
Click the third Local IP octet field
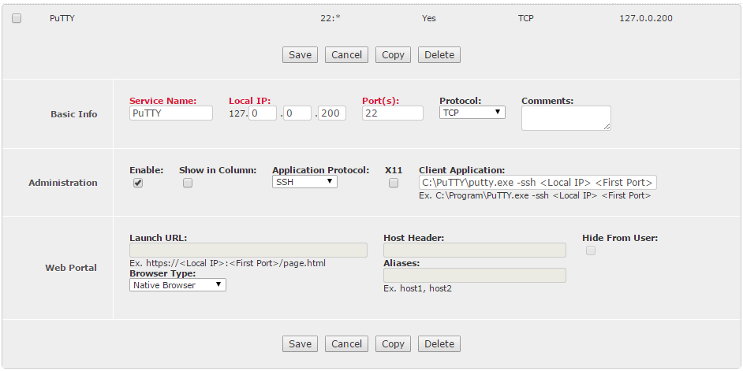pos(297,113)
